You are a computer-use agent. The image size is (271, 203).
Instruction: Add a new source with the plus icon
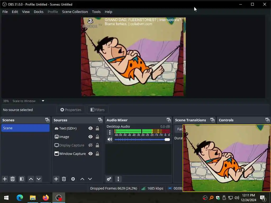pyautogui.click(x=56, y=179)
